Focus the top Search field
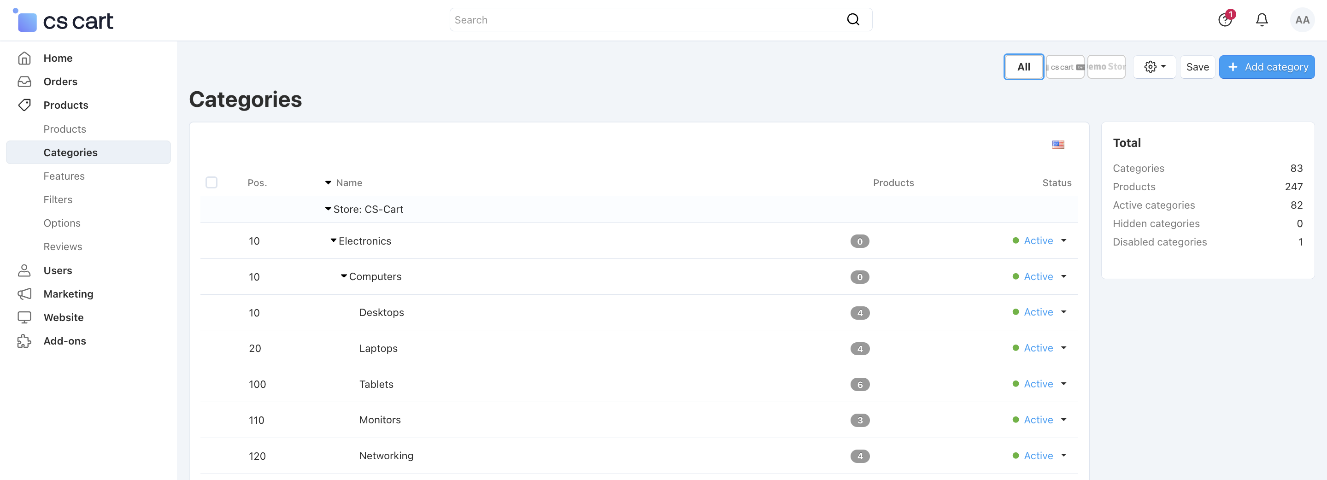Image resolution: width=1327 pixels, height=480 pixels. click(x=661, y=19)
